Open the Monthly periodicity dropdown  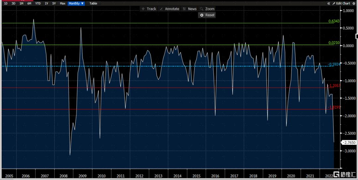pos(76,3)
